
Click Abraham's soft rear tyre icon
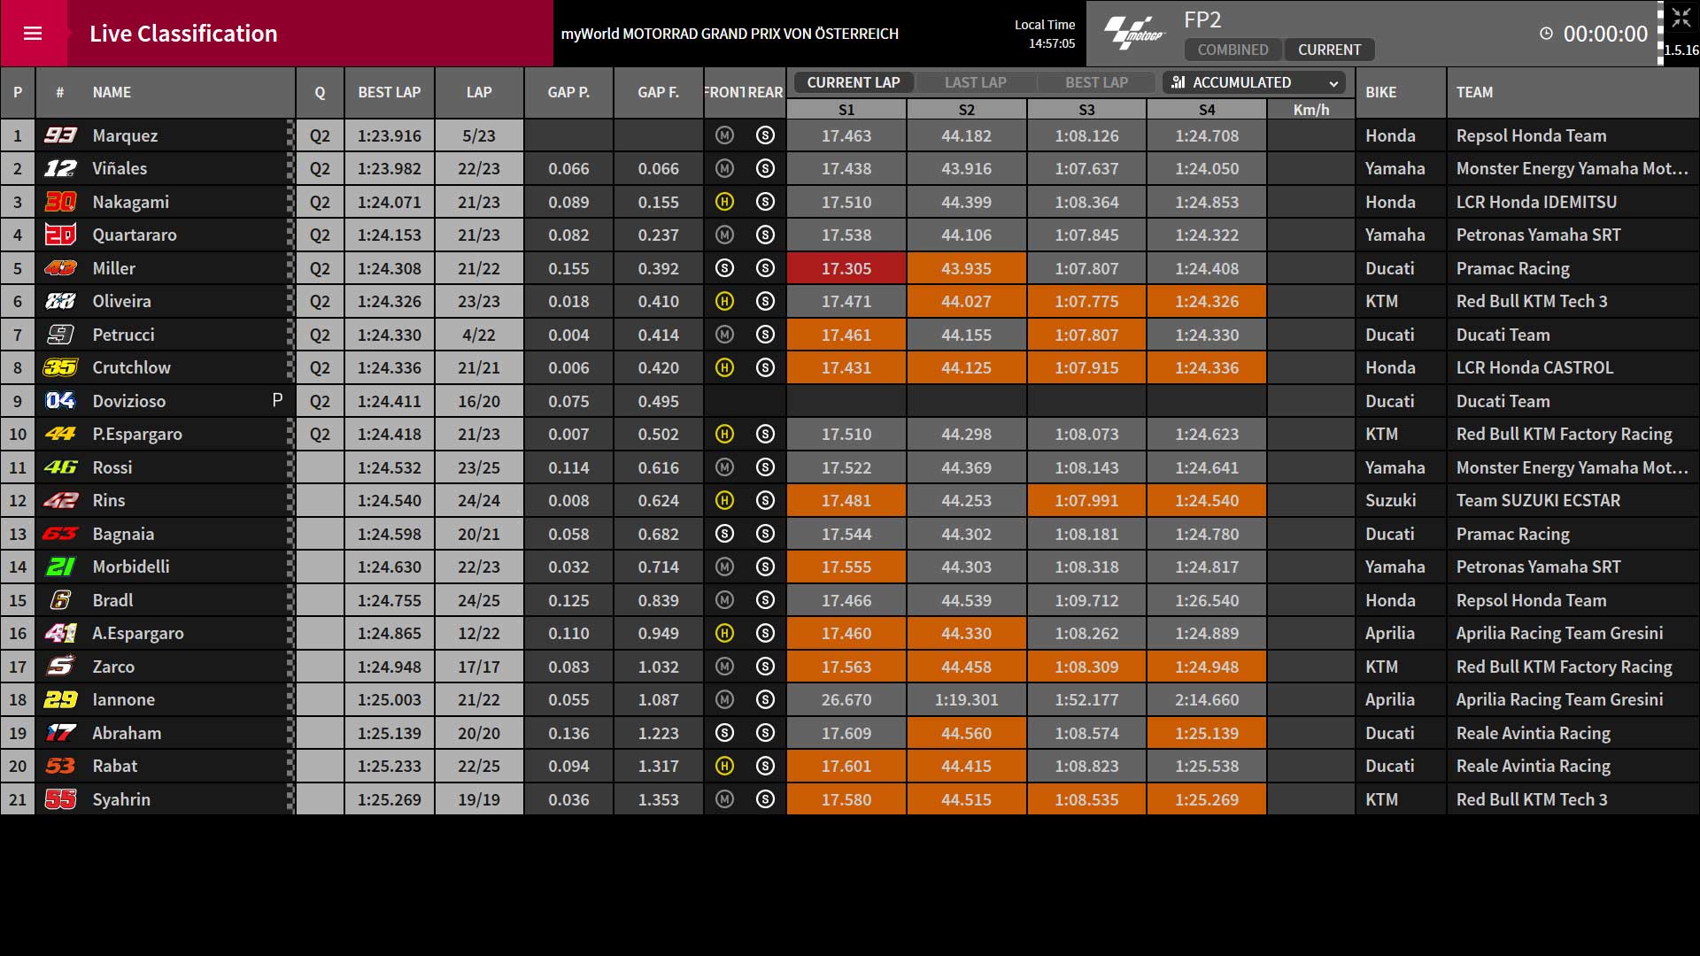[766, 733]
